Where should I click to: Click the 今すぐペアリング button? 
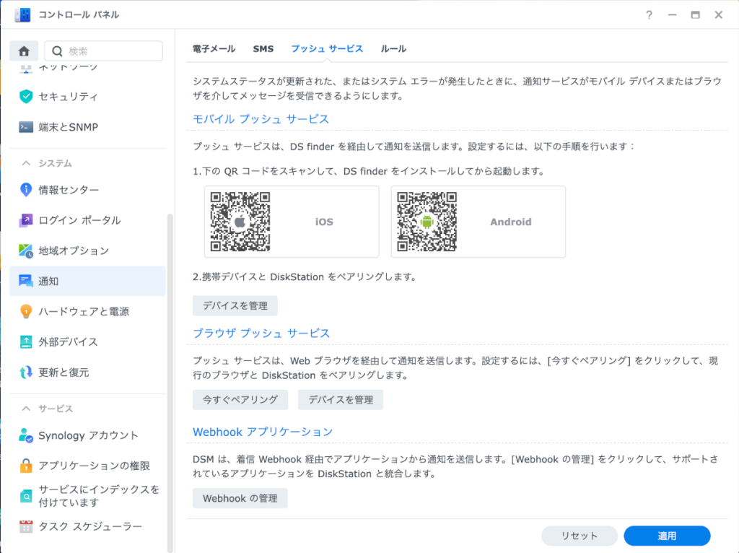pos(240,400)
